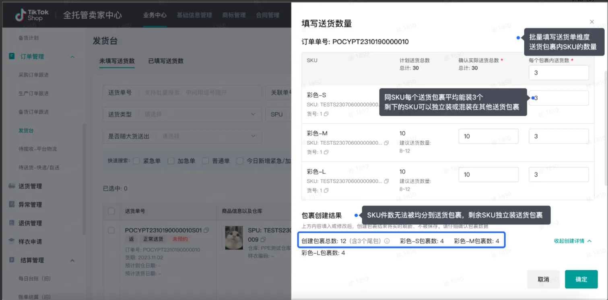Viewport: 608px width, 300px height.
Task: Tick the 紧急单 quick-search checkbox
Action: 136,161
